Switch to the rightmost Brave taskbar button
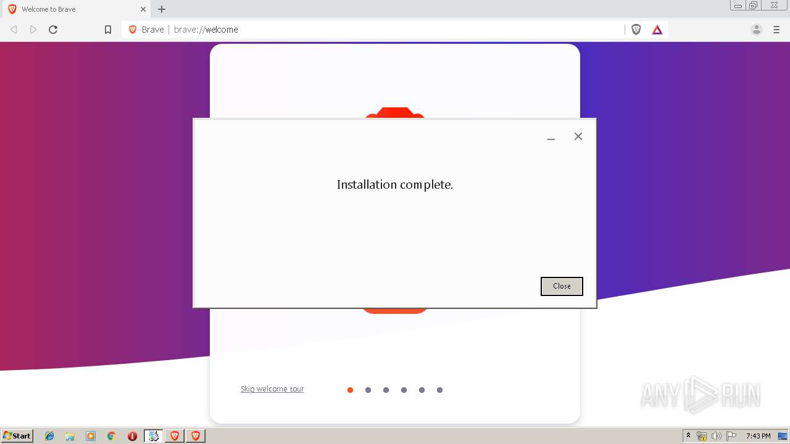Image resolution: width=790 pixels, height=444 pixels. (196, 436)
